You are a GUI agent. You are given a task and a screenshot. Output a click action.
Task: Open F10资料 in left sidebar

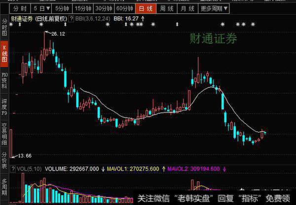(x=4, y=81)
